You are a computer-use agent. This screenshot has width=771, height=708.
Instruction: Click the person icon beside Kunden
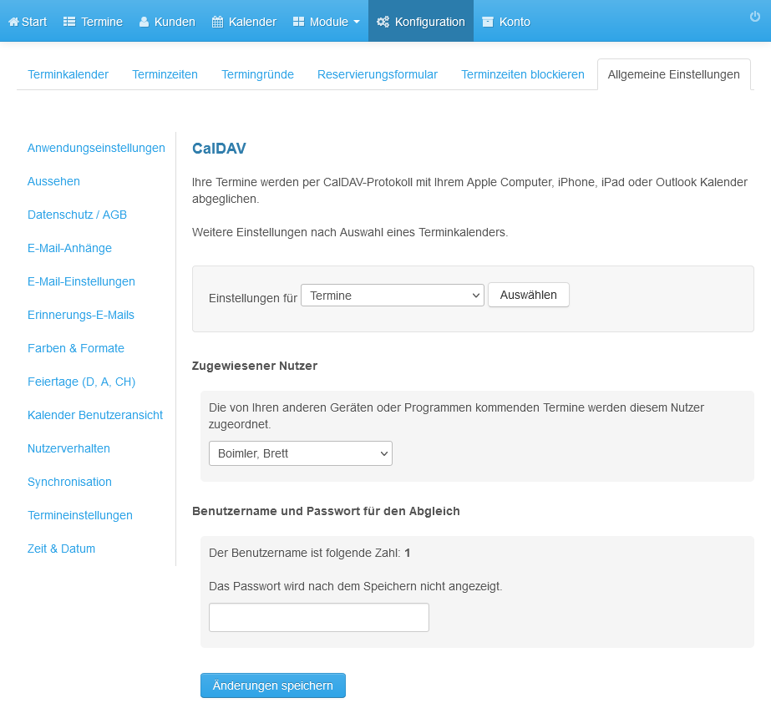click(144, 22)
